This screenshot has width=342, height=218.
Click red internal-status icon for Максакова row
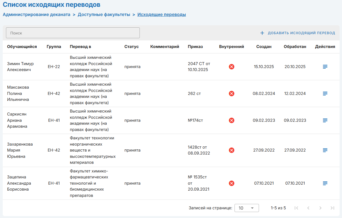coord(232,94)
